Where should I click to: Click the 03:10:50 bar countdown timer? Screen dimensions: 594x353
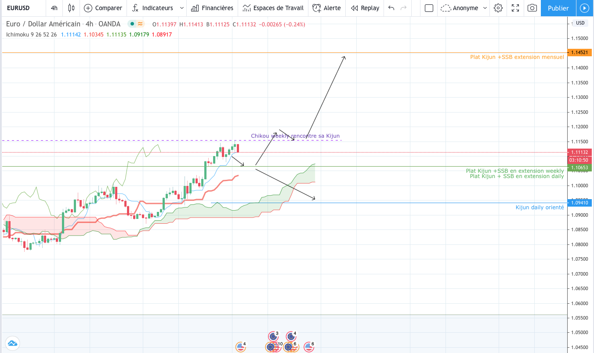tap(580, 160)
